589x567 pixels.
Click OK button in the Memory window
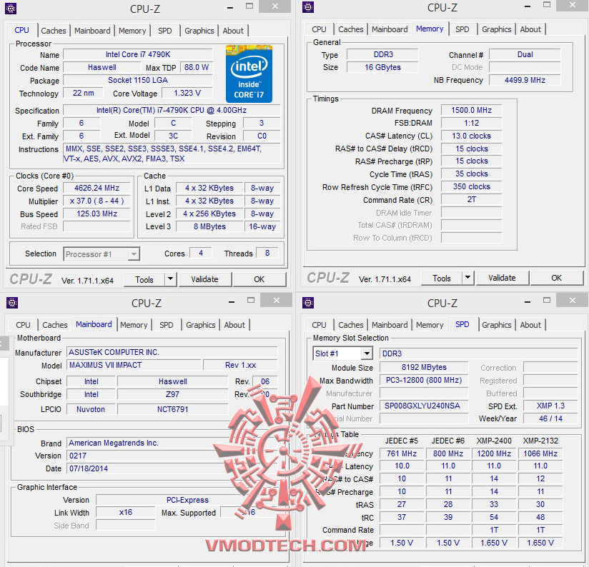coord(557,278)
